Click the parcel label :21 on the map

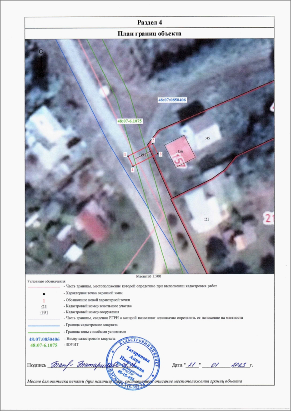(x=206, y=219)
